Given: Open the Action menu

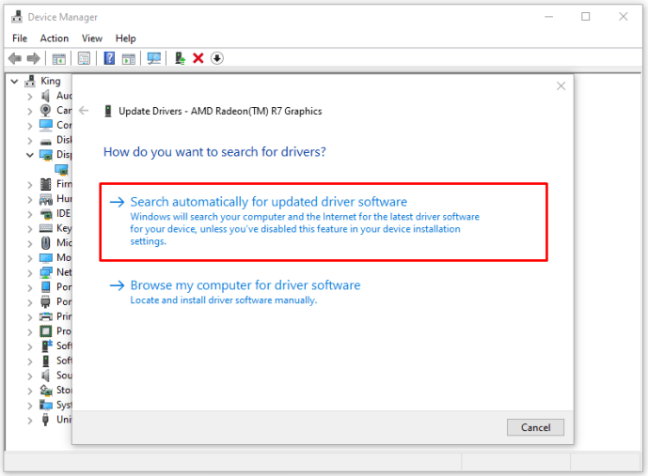Looking at the screenshot, I should [55, 38].
